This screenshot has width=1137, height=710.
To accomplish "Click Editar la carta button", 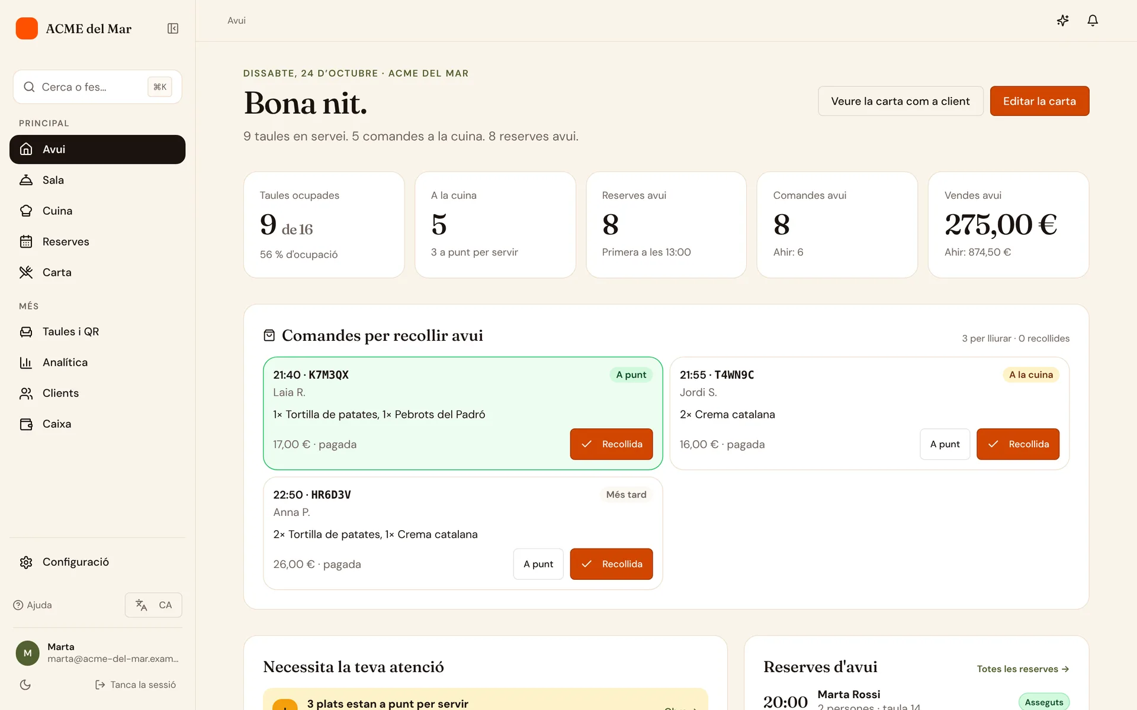I will 1039,101.
